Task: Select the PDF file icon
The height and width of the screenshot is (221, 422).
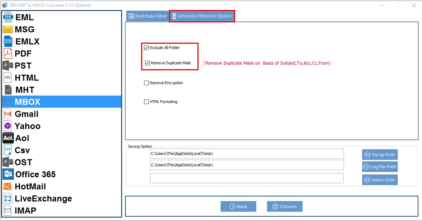Action: coord(8,53)
